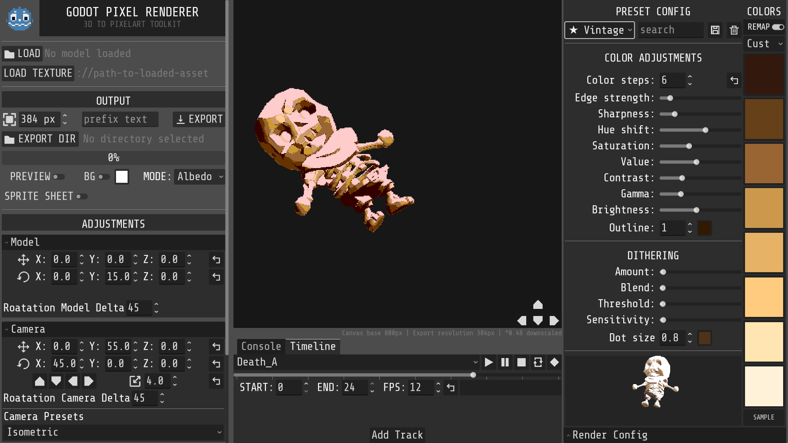Screen dimensions: 788x443
Task: Click the preset search field
Action: pyautogui.click(x=671, y=30)
